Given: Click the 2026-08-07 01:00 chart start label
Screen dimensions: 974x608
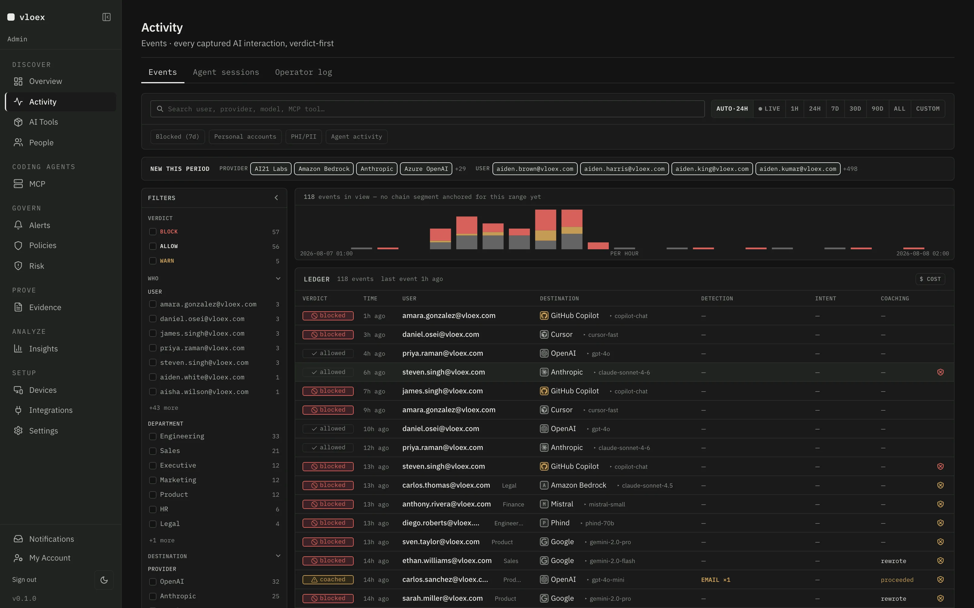Looking at the screenshot, I should [x=326, y=254].
